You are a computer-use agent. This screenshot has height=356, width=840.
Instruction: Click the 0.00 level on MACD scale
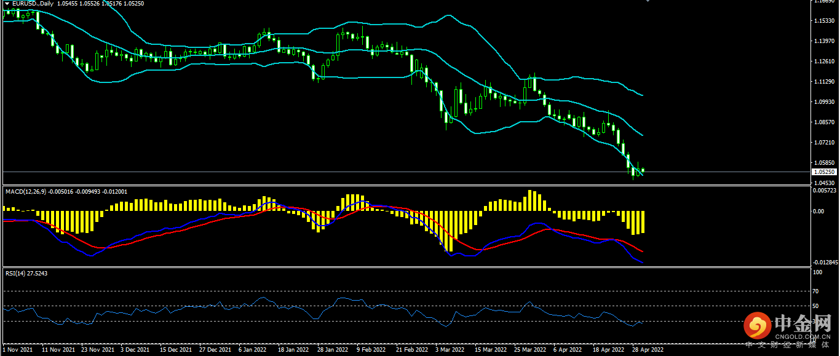pos(818,211)
